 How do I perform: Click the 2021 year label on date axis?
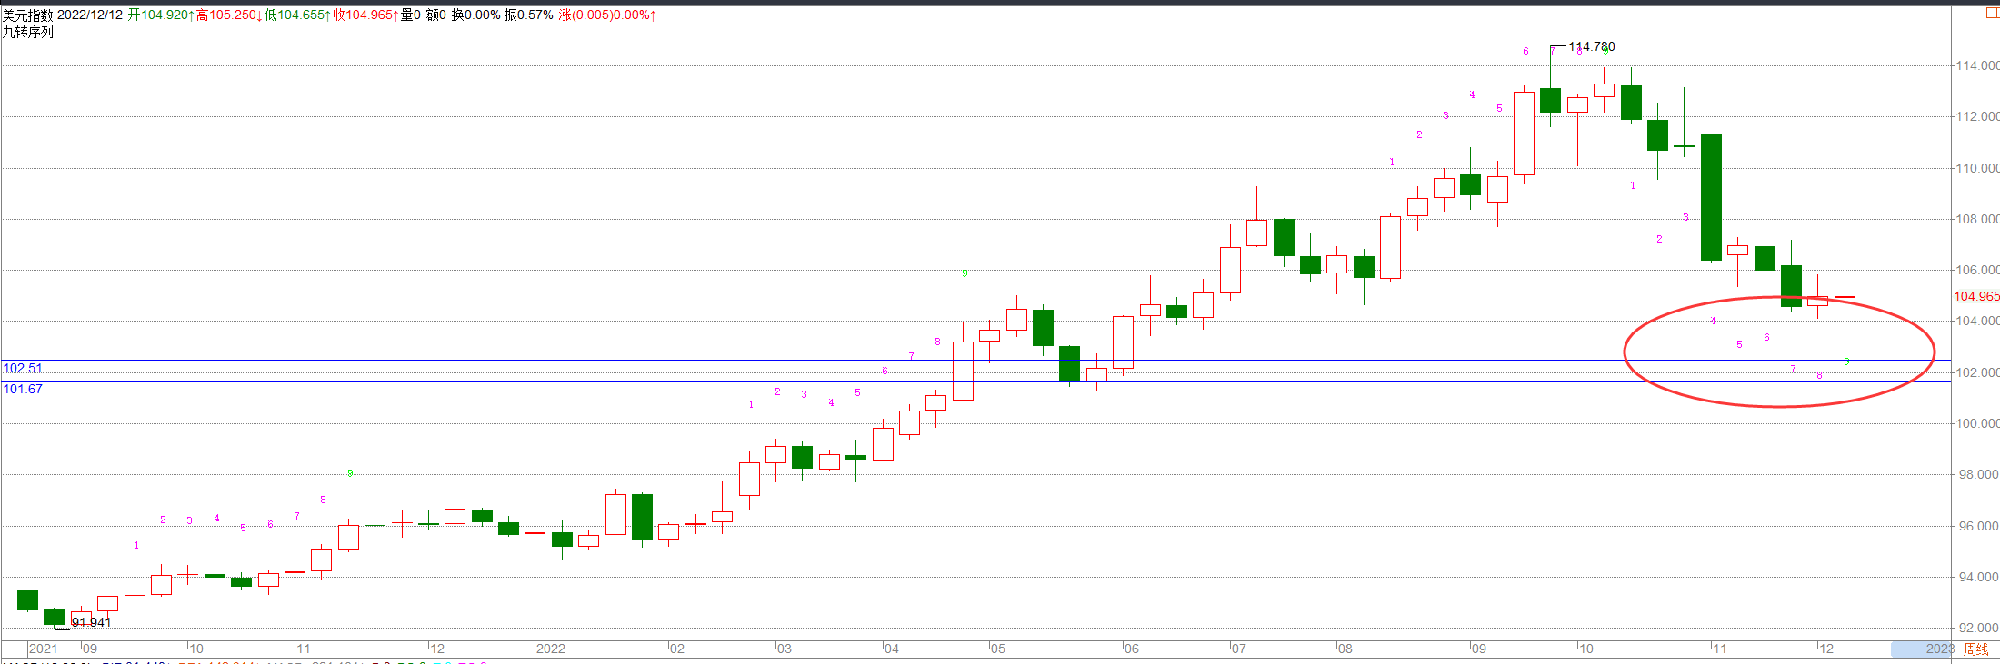pos(43,649)
